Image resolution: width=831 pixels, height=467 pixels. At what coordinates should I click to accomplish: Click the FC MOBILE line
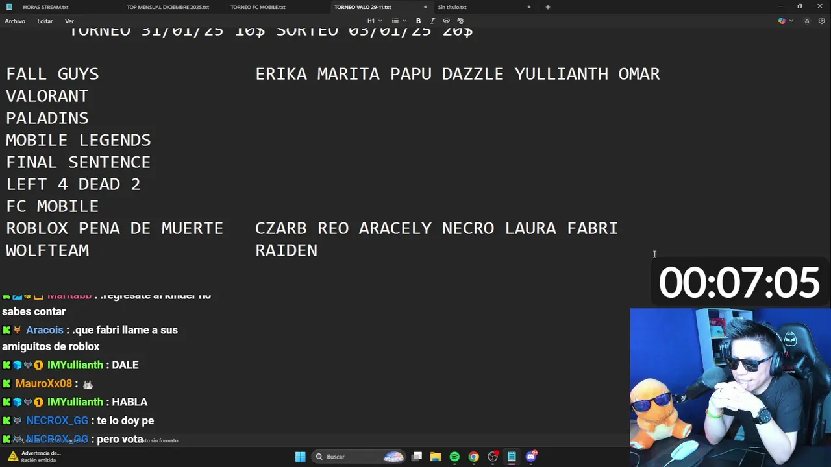[53, 206]
